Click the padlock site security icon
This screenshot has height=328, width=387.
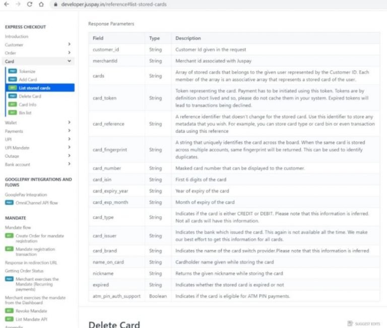click(55, 5)
